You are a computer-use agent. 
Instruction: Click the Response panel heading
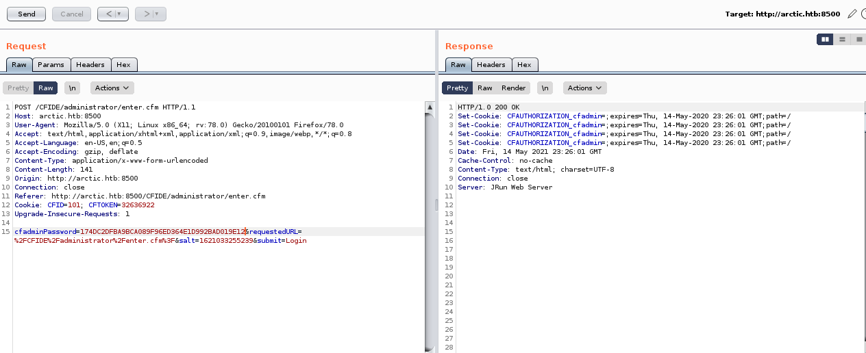point(469,47)
